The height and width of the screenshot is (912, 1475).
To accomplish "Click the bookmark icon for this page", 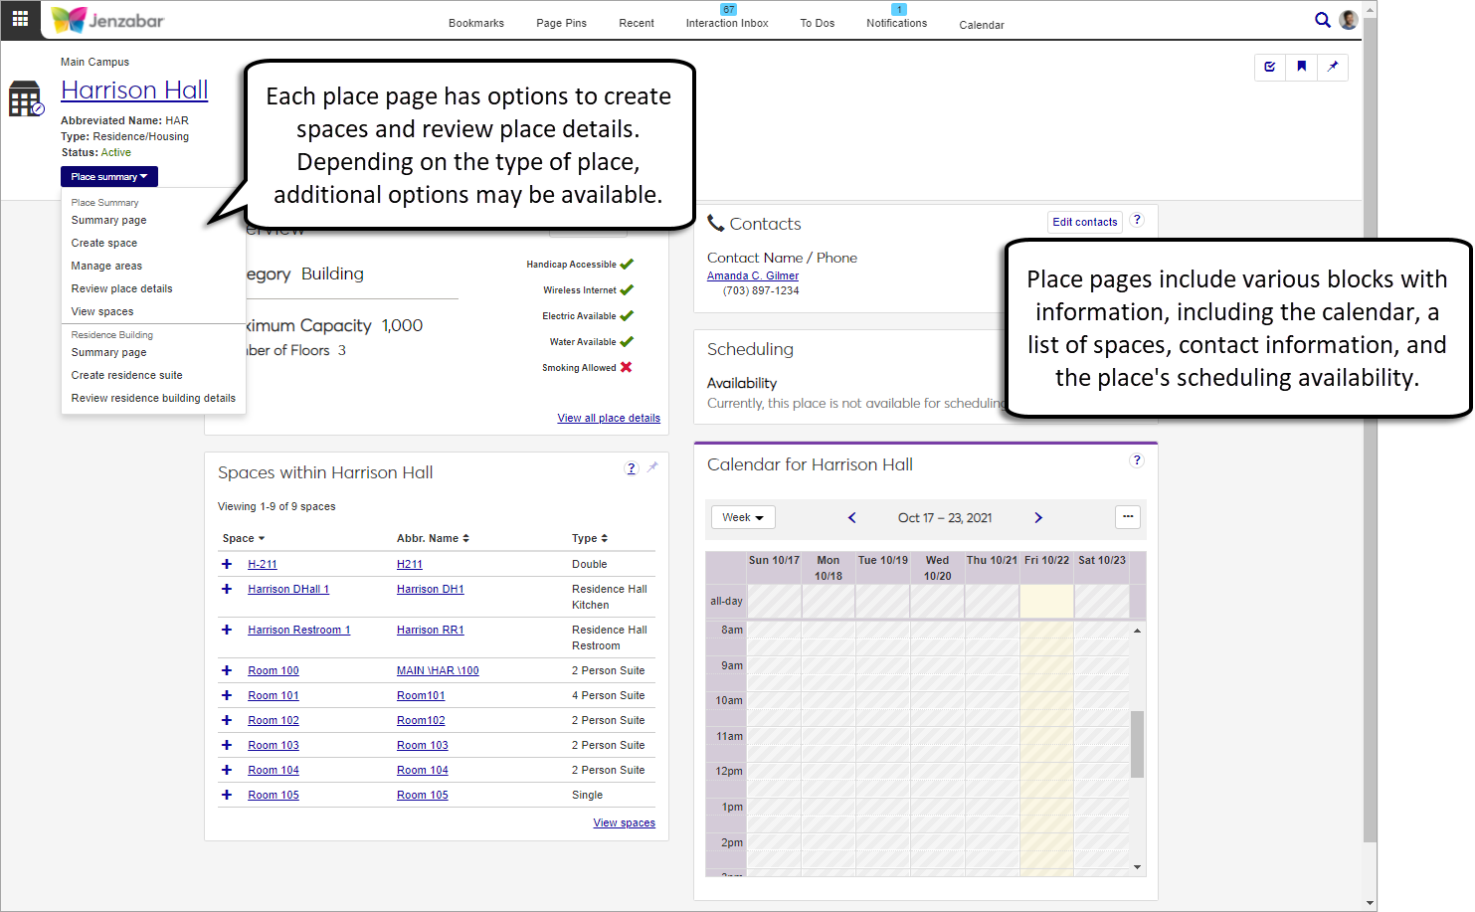I will pyautogui.click(x=1301, y=67).
